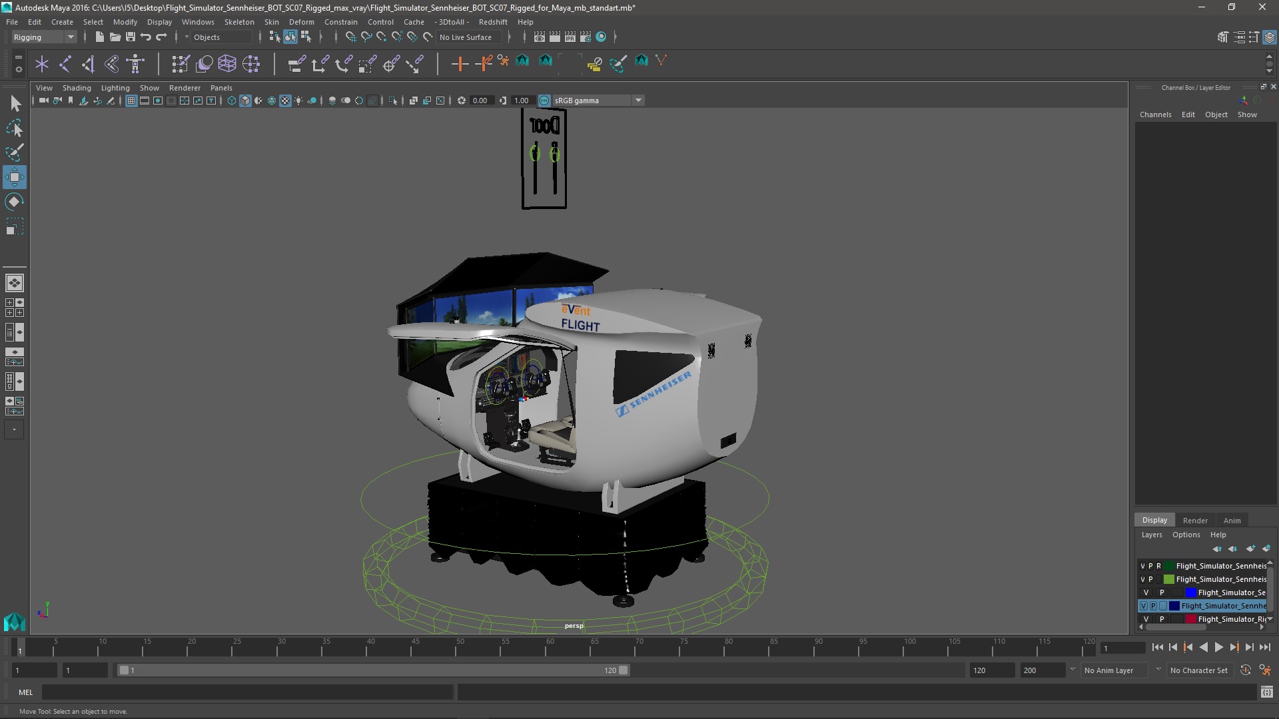This screenshot has width=1279, height=719.
Task: Click the Create IK Handle shelf icon
Action: coord(89,64)
